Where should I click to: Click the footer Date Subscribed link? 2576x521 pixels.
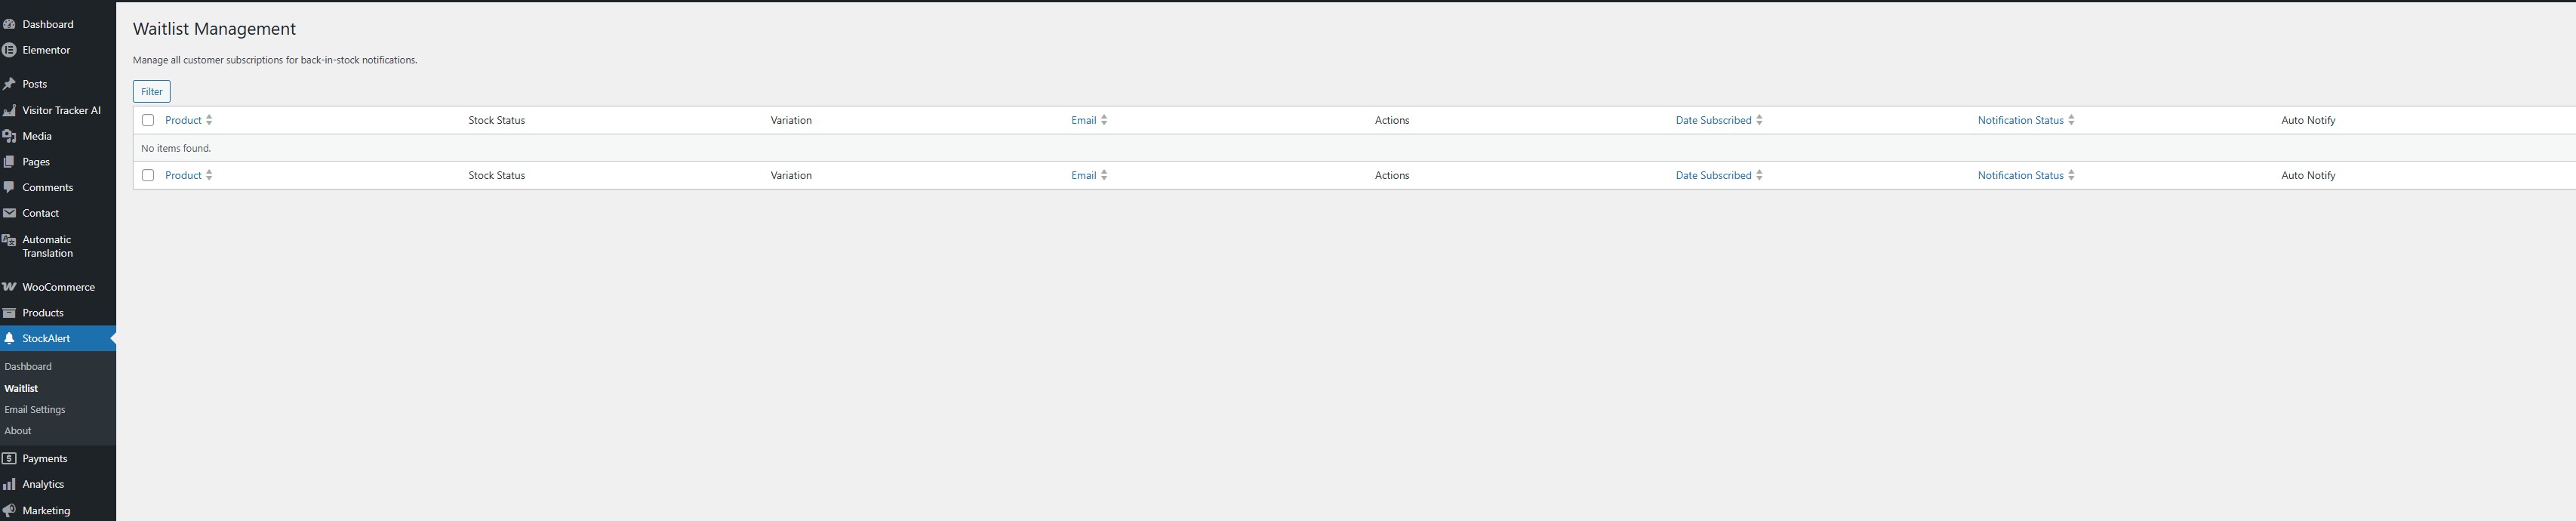(x=1713, y=175)
